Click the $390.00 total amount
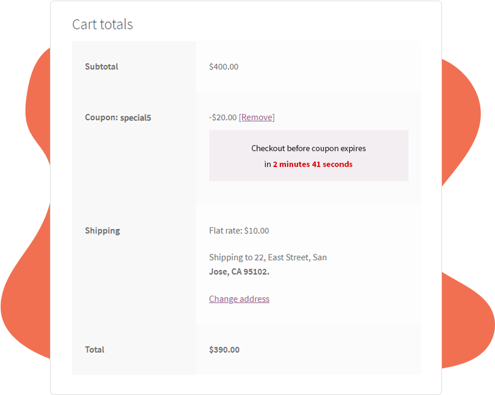This screenshot has width=495, height=395. [x=224, y=350]
